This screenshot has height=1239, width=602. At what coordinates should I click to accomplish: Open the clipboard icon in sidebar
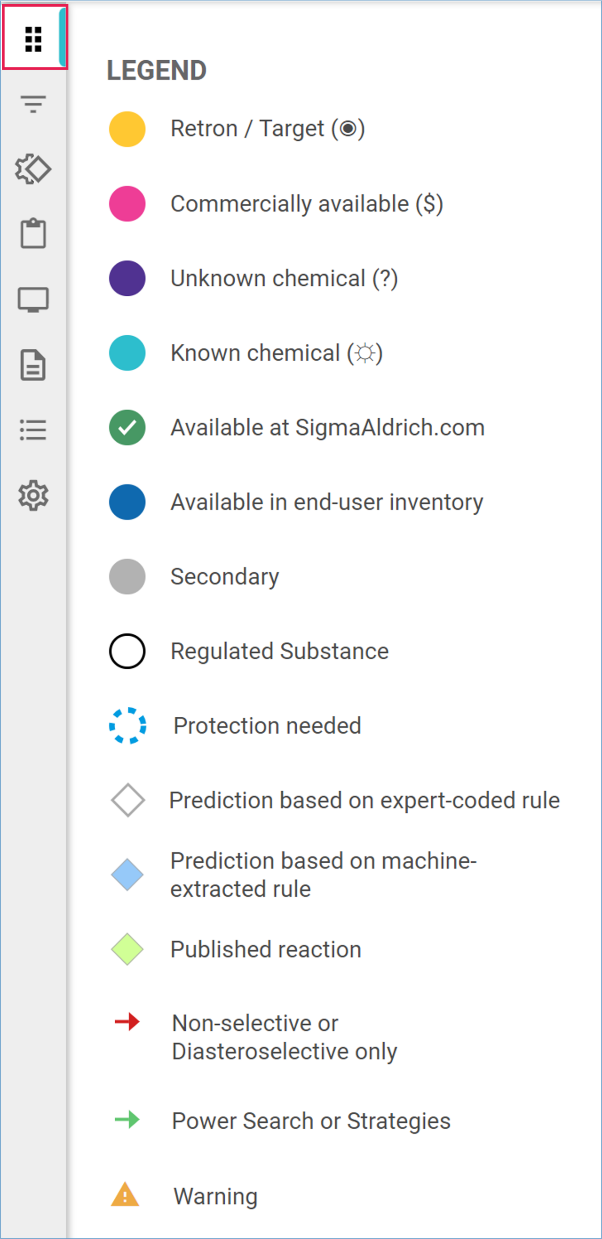(x=33, y=234)
